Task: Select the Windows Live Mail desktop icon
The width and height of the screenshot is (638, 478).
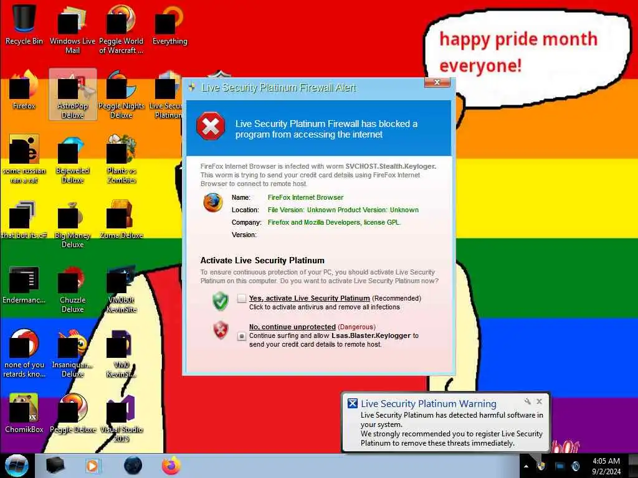Action: pyautogui.click(x=72, y=29)
